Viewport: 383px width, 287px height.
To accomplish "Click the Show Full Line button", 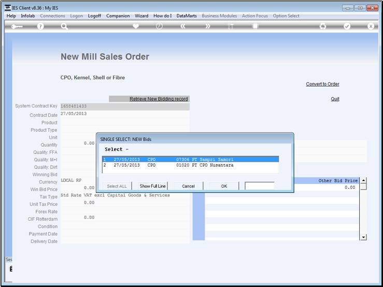I will pos(153,186).
